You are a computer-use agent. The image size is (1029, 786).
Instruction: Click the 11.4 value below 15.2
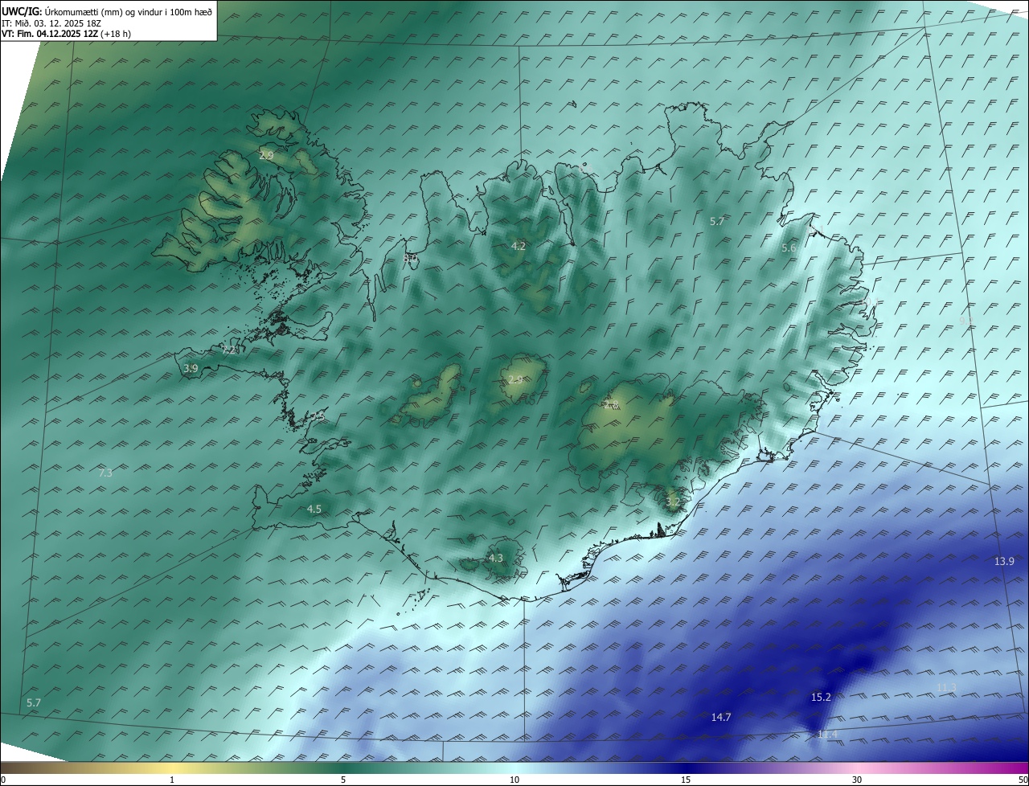click(x=827, y=735)
